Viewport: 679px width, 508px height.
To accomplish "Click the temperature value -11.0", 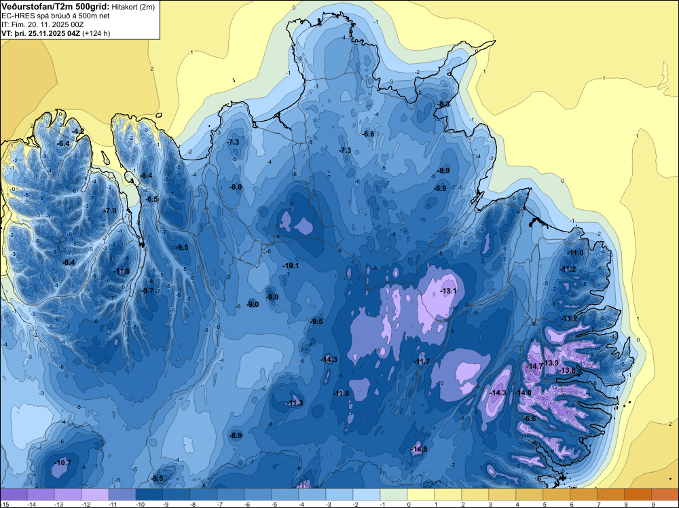I will tap(576, 253).
